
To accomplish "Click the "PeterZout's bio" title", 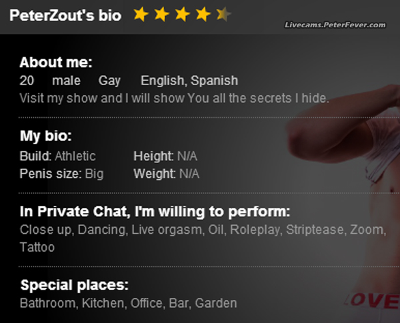I will coord(65,15).
